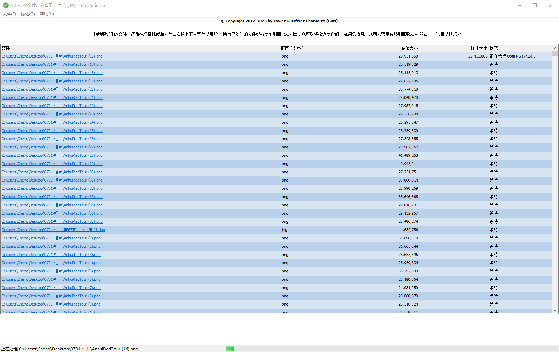Open the 文件(F) menu
The height and width of the screenshot is (352, 559).
tap(9, 14)
